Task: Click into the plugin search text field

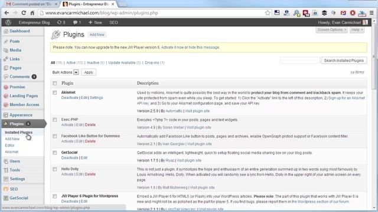Action: coord(300,61)
